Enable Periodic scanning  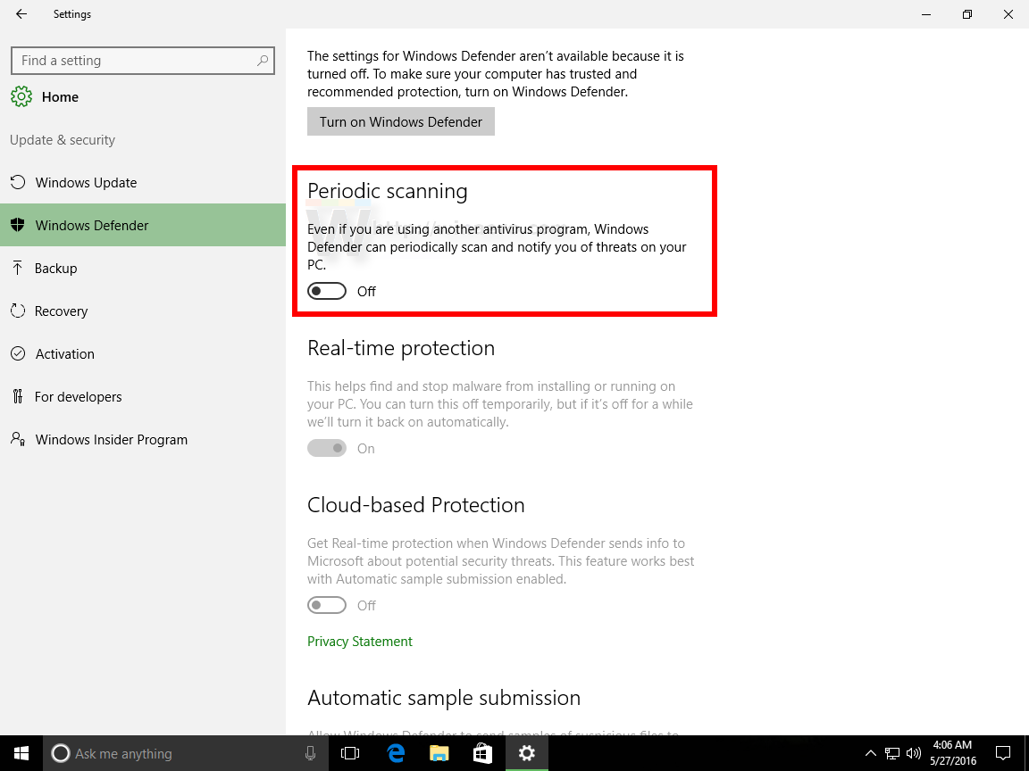[x=326, y=291]
